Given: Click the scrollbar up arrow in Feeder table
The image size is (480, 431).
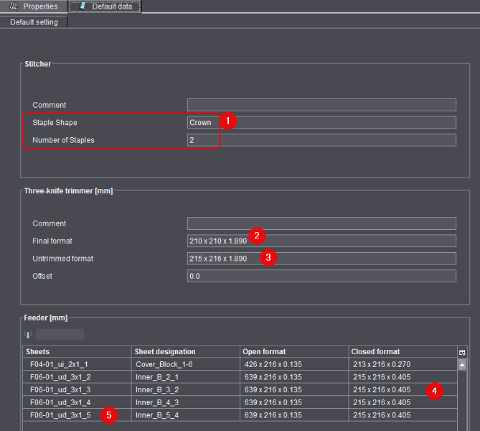Looking at the screenshot, I should tap(462, 365).
